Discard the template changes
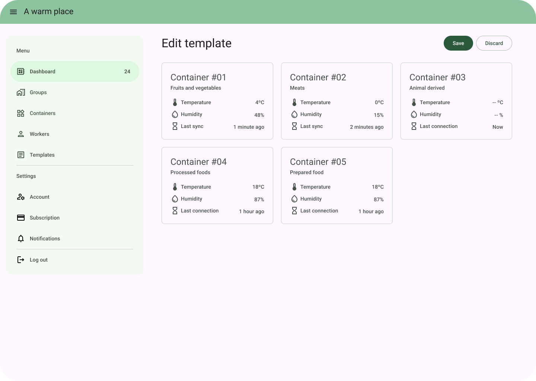This screenshot has width=536, height=381. click(x=494, y=43)
